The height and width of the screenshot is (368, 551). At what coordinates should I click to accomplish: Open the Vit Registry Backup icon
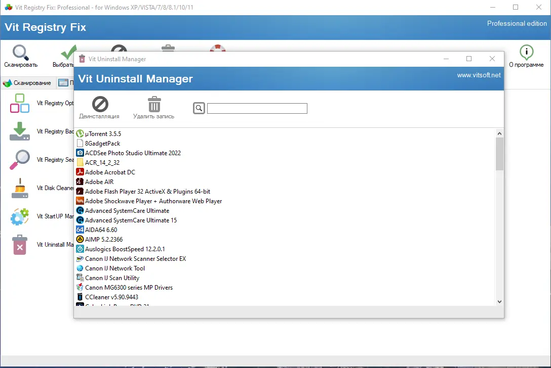20,131
